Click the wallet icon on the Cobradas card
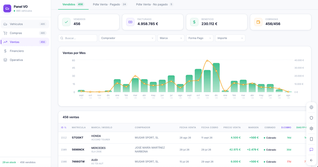318x167 pixels. point(258,22)
